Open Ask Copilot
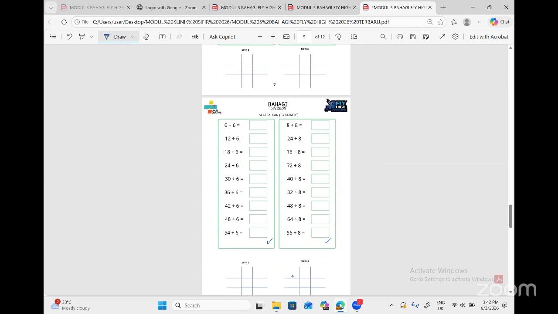Viewport: 558px width, 314px height. [x=222, y=37]
